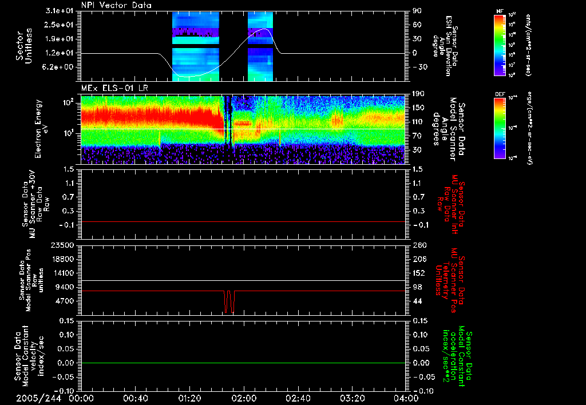Click the NPI Vector Data panel title
The image size is (586, 405).
point(117,5)
